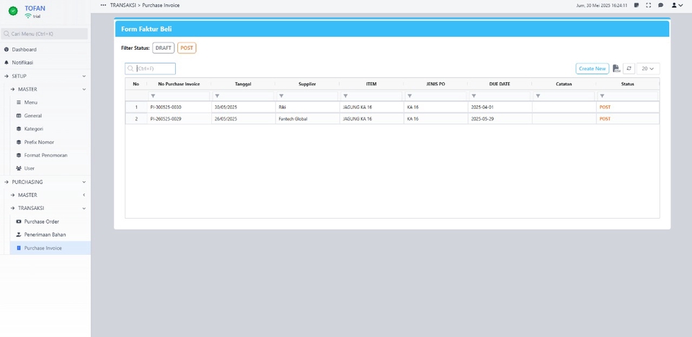Click the filter icon under Status column
Viewport: 692px width, 337px height.
coord(602,96)
